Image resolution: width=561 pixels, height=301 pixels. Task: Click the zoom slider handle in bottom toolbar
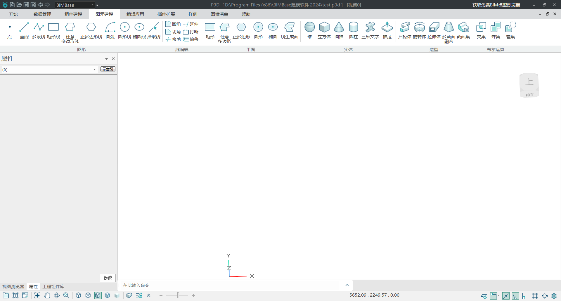click(178, 295)
